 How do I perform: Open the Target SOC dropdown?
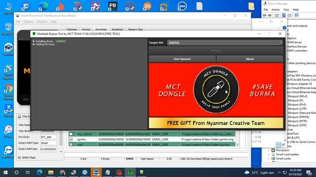[x=225, y=43]
